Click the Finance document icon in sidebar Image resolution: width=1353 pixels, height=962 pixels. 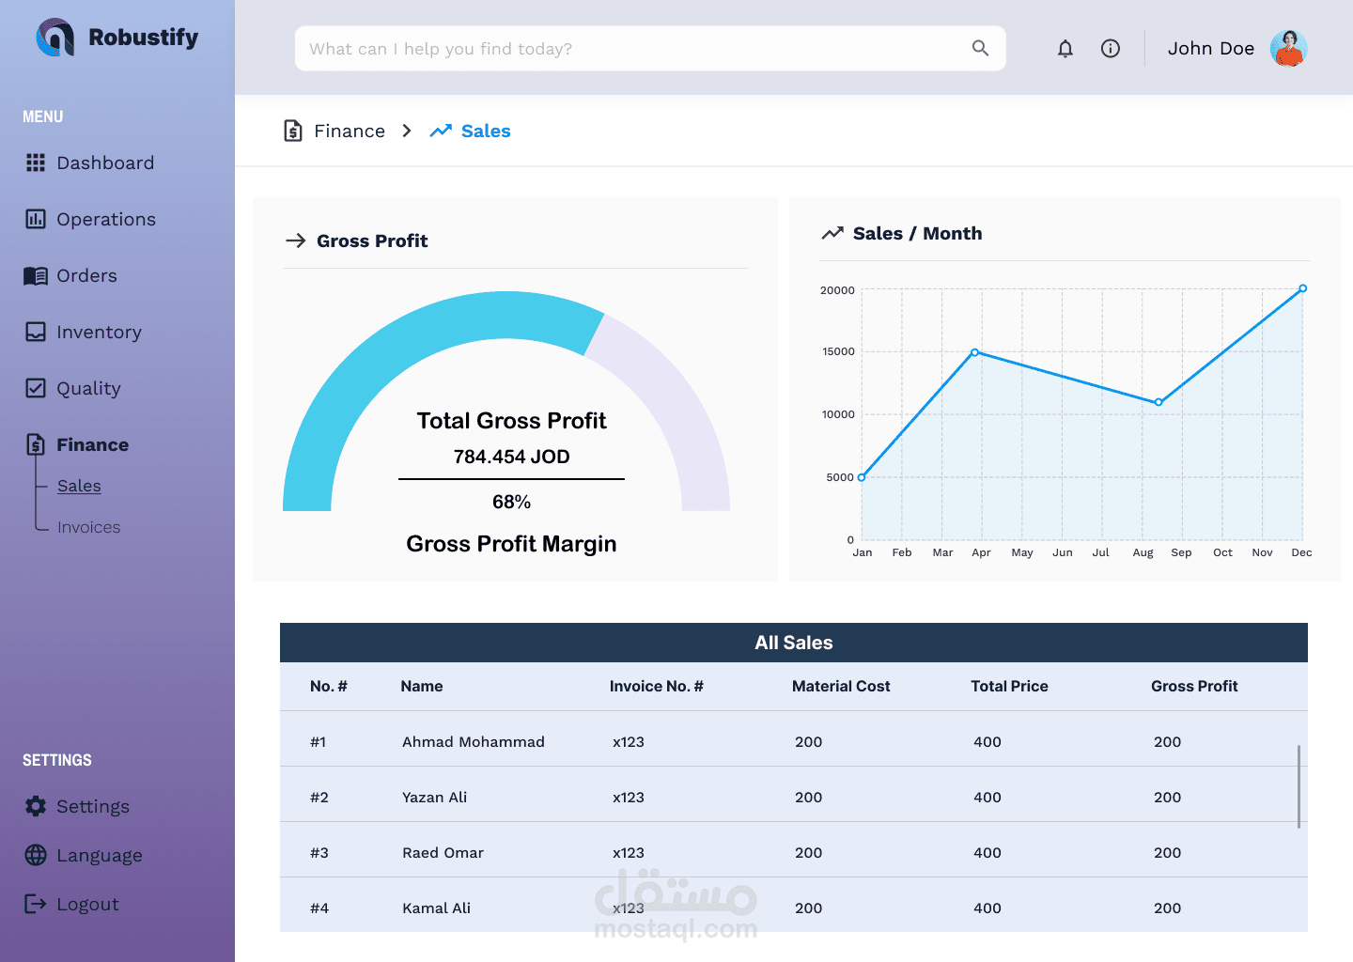tap(36, 444)
